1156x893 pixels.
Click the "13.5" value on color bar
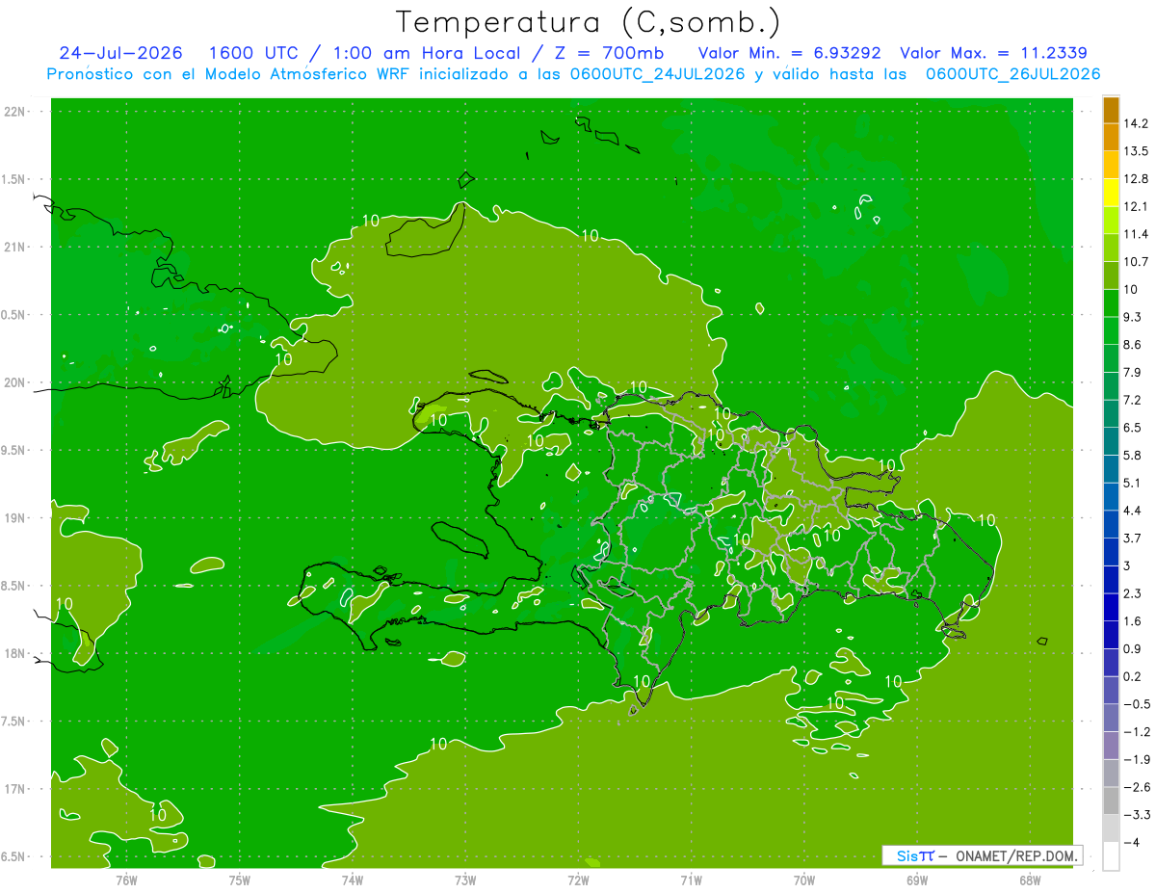1137,151
